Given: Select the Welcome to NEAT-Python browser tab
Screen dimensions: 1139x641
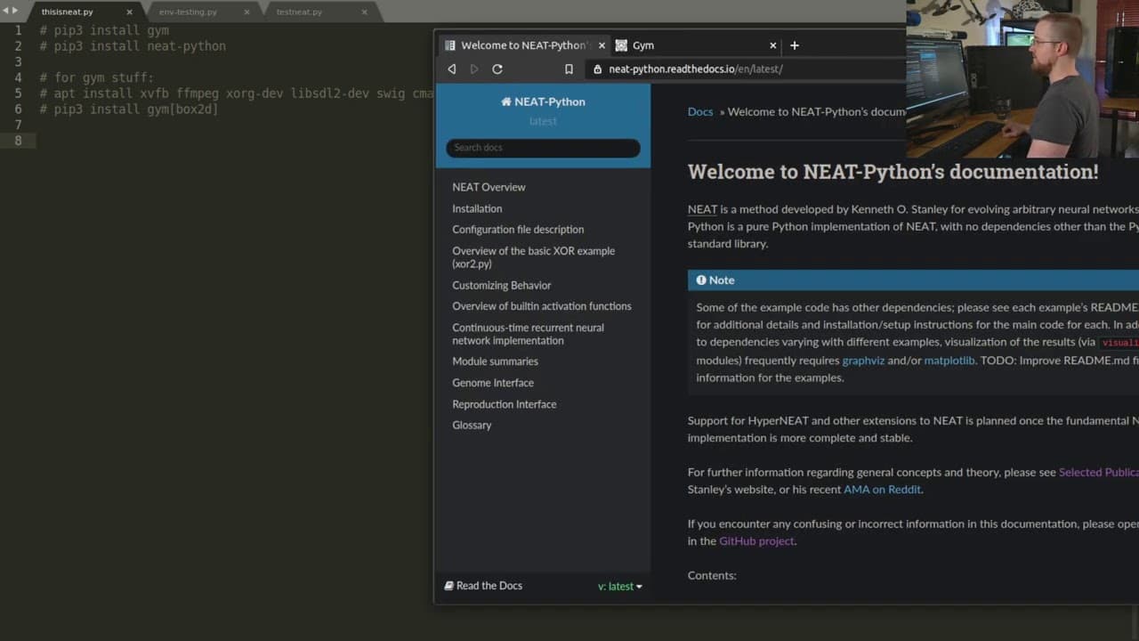Looking at the screenshot, I should pos(525,45).
